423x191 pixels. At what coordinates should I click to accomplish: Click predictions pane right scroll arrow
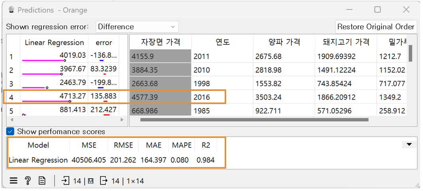point(122,119)
